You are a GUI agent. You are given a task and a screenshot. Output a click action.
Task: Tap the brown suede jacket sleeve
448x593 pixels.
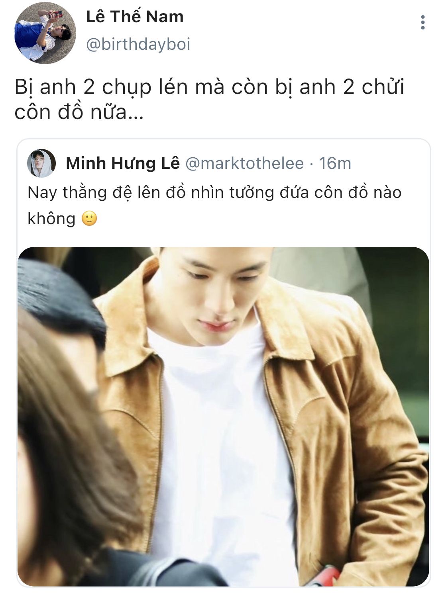(383, 458)
